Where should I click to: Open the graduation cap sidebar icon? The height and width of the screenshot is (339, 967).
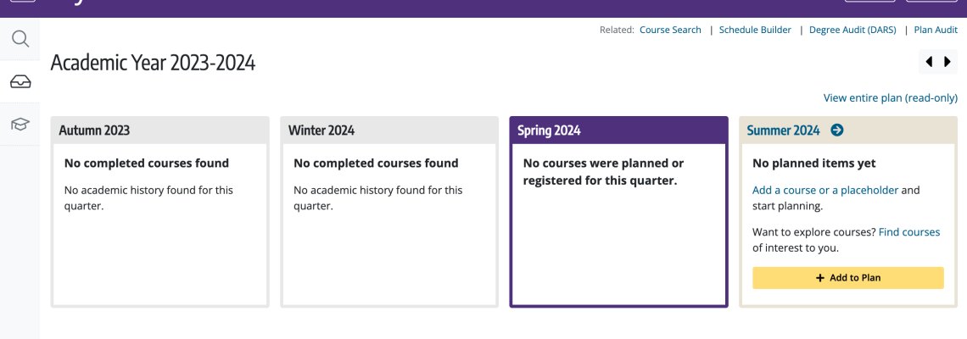[20, 124]
